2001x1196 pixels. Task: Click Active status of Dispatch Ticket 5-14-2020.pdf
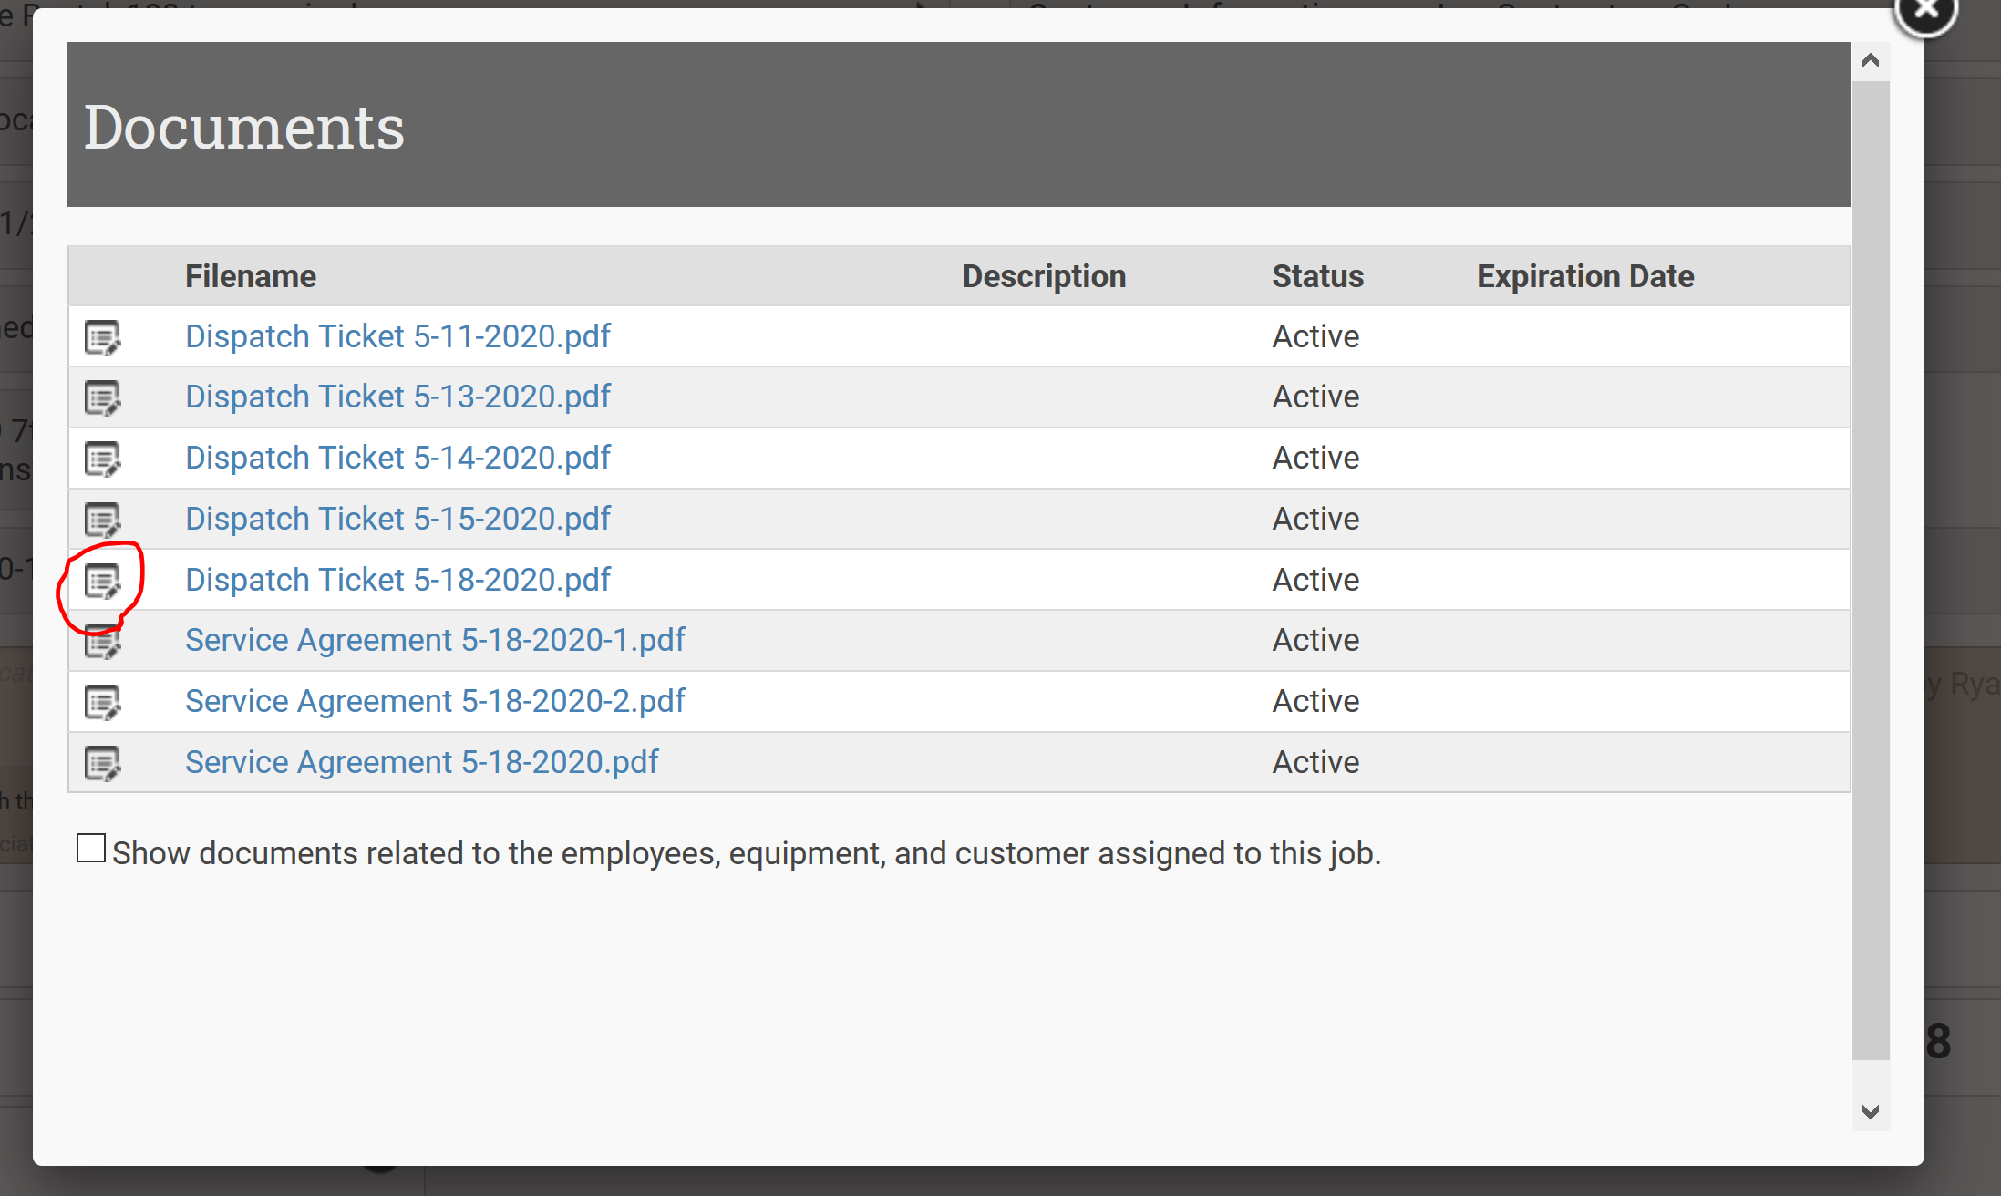click(1315, 458)
